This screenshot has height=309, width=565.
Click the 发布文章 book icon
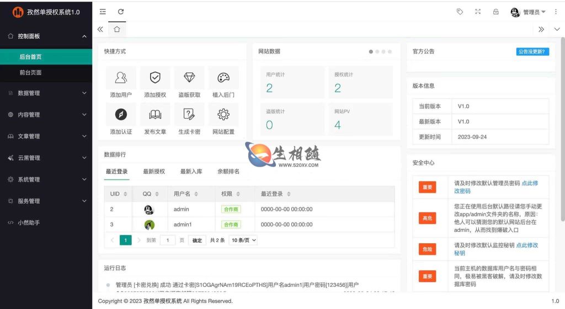pos(155,115)
